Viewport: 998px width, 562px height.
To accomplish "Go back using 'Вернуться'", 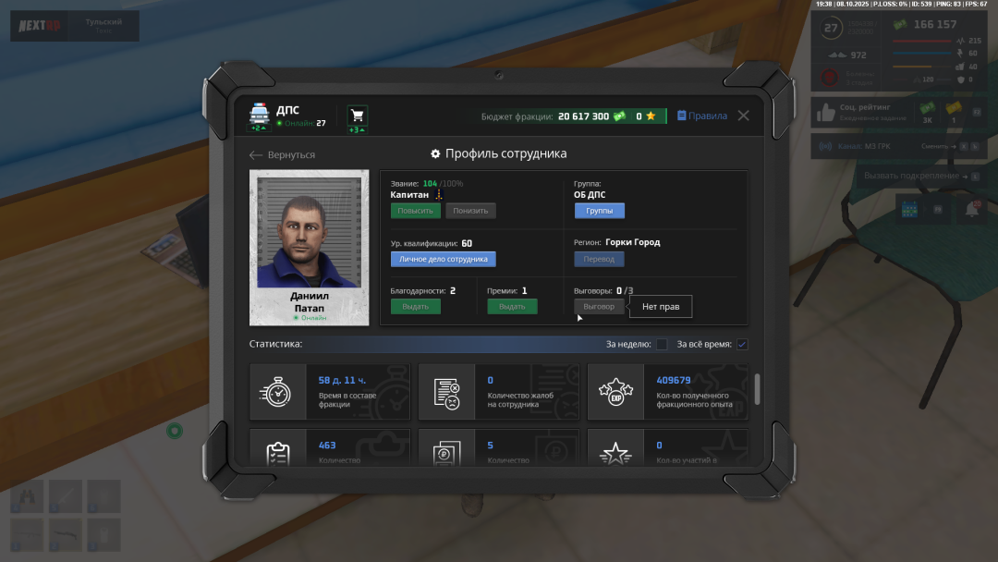I will click(x=283, y=154).
